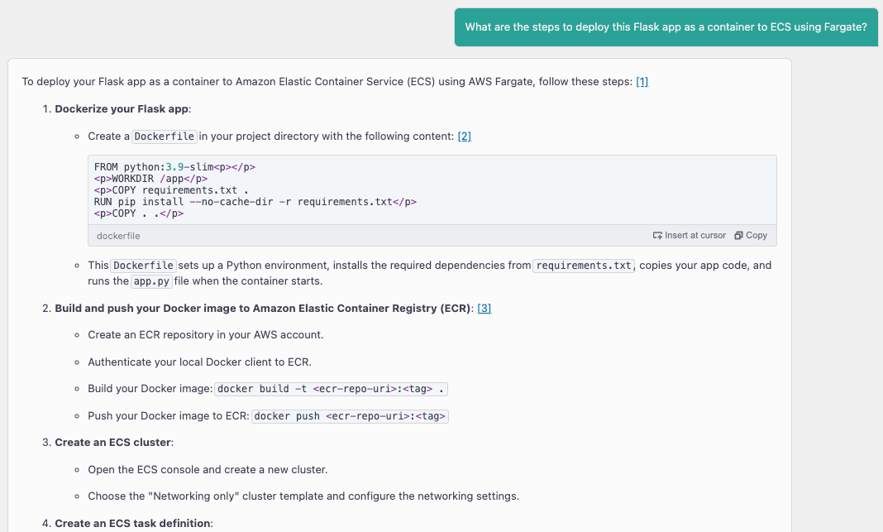Click the Insert at cursor icon
Image resolution: width=883 pixels, height=532 pixels.
point(658,236)
